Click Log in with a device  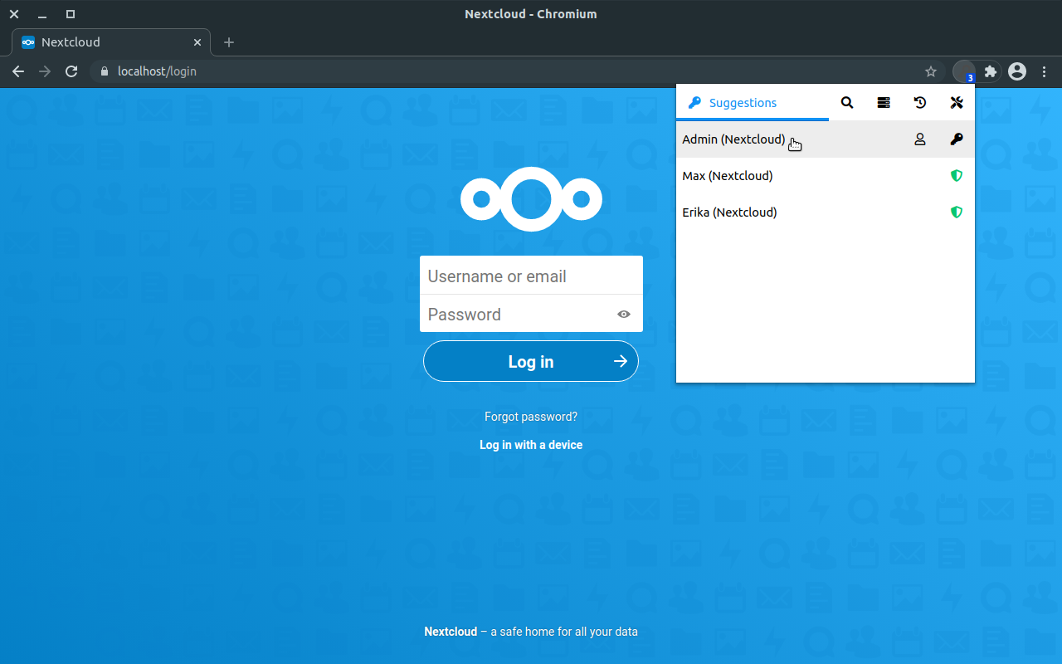coord(530,444)
